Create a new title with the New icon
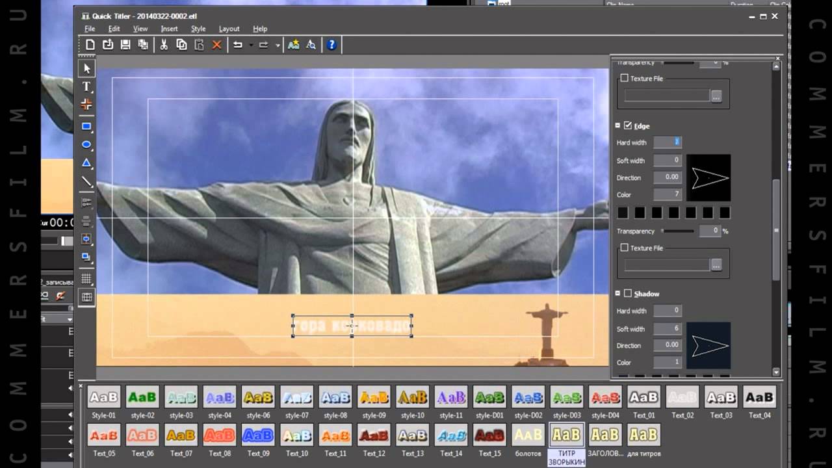The height and width of the screenshot is (468, 832). coord(90,45)
